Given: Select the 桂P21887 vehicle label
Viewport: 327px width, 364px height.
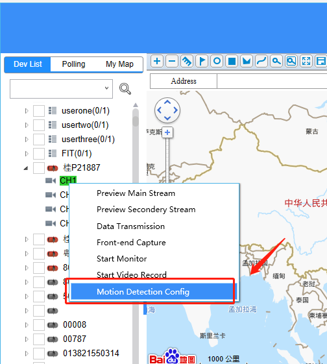Looking at the screenshot, I should tap(82, 167).
